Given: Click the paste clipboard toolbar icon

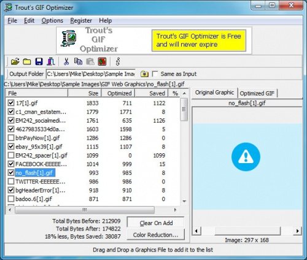Looking at the screenshot, I should pyautogui.click(x=90, y=61).
